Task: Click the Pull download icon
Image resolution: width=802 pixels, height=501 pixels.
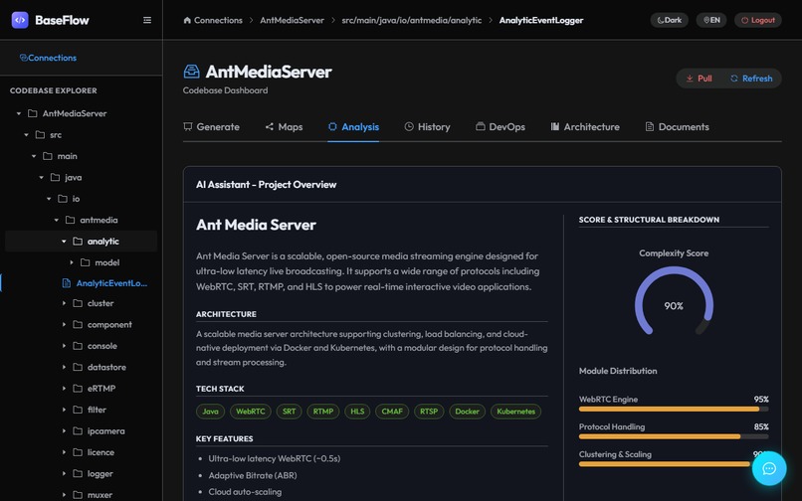Action: 690,79
